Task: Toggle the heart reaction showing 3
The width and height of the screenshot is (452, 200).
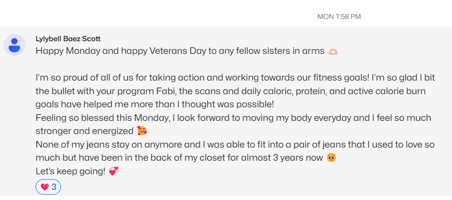Action: coord(48,187)
